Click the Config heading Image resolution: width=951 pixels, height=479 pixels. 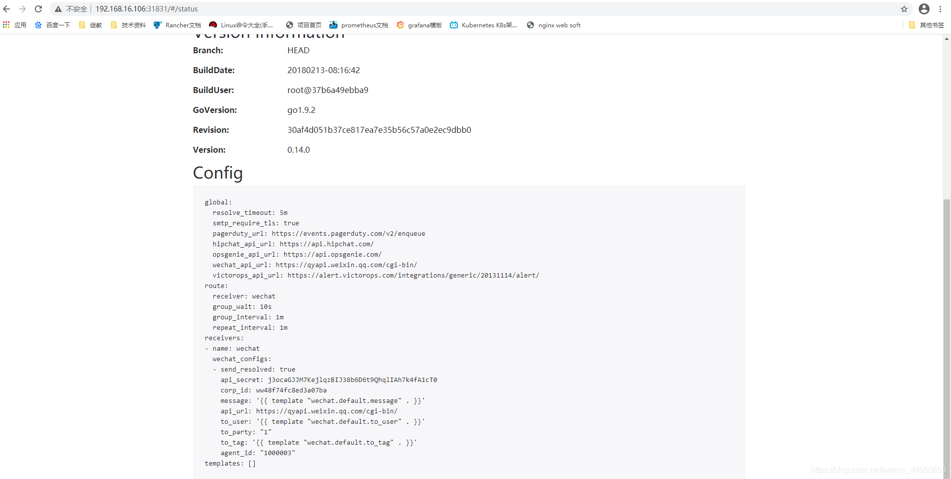click(x=218, y=173)
